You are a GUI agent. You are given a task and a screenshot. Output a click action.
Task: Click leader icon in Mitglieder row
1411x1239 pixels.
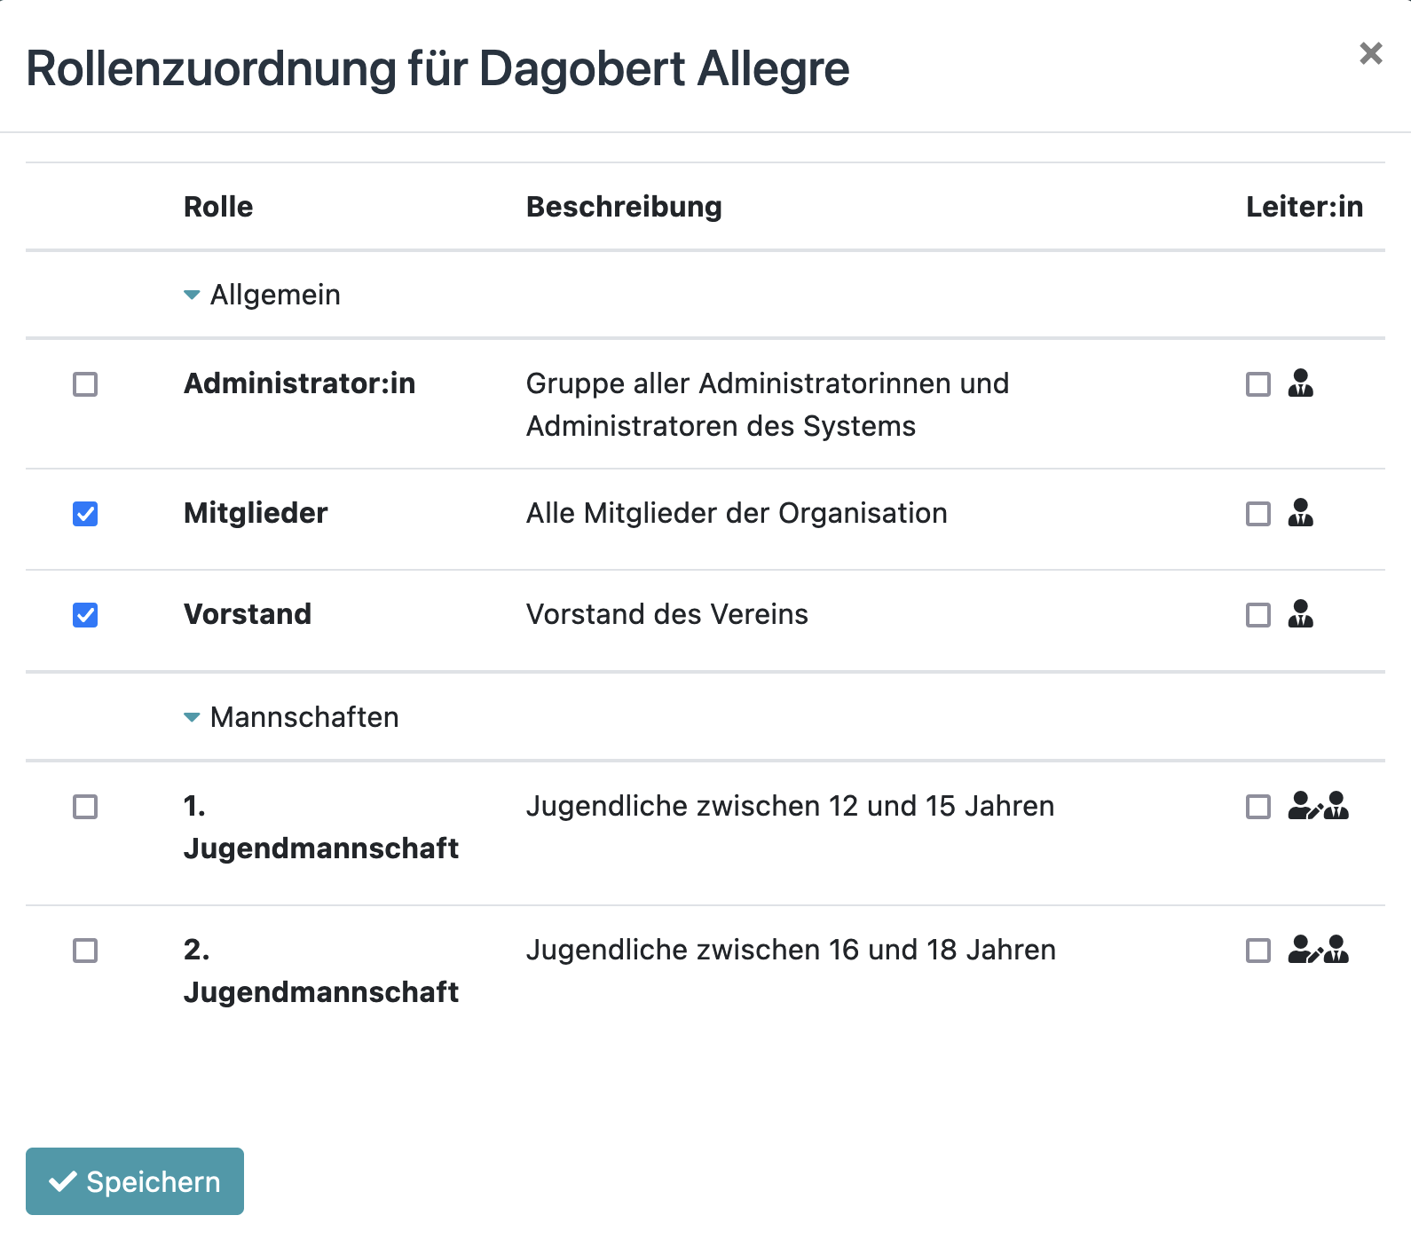[1300, 513]
